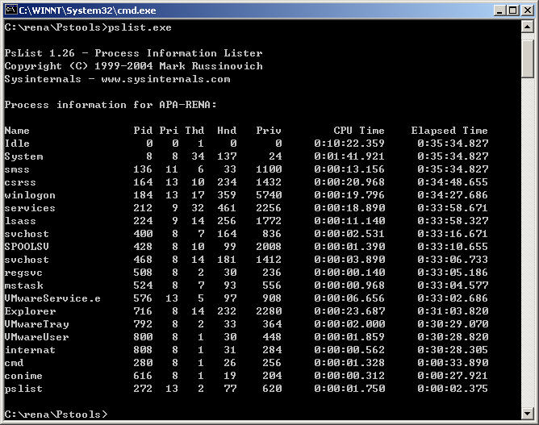Click the regsvc process name

click(x=23, y=273)
